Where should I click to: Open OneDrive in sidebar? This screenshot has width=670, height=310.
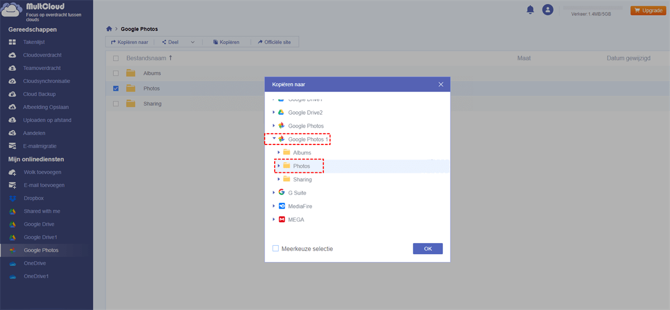35,263
